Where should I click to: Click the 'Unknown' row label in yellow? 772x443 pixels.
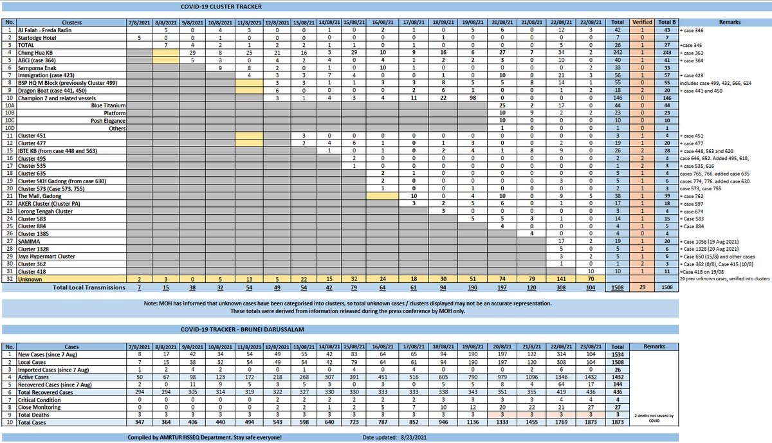(x=71, y=280)
